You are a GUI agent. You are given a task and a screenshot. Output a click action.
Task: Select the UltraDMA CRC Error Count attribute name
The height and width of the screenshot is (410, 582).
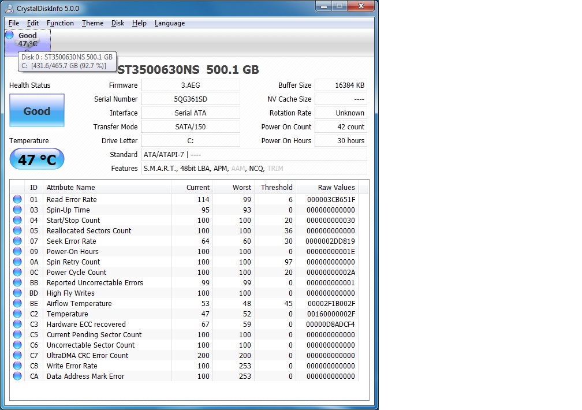click(x=87, y=355)
